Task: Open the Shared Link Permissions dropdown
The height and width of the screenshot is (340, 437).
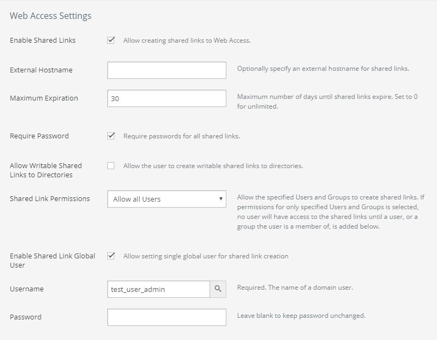Action: [x=167, y=199]
